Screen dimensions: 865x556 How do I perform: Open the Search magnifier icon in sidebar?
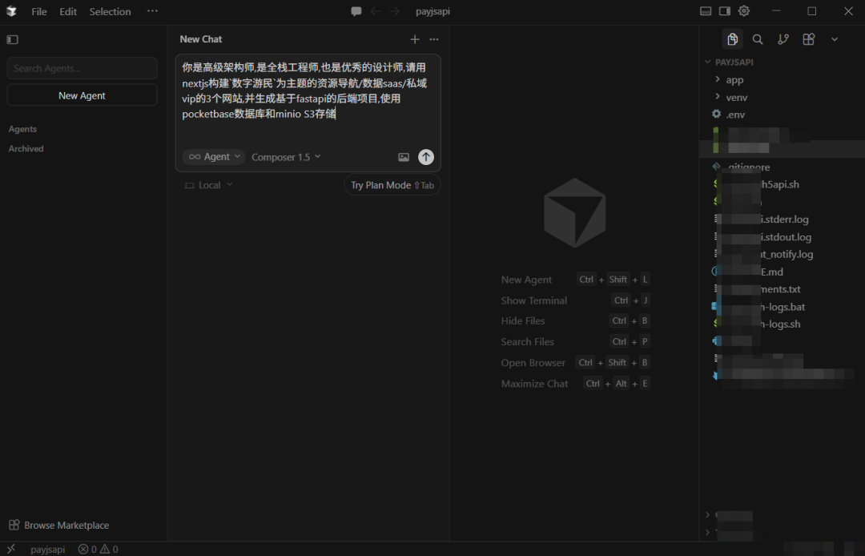click(758, 39)
